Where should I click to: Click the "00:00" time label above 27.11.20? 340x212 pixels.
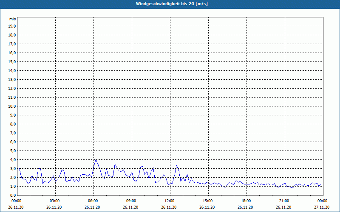[322, 201]
